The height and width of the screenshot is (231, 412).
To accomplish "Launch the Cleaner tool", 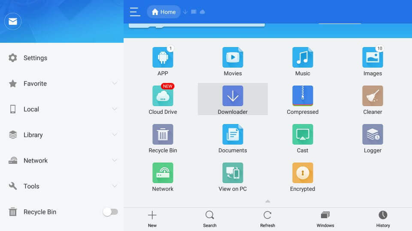I will click(x=373, y=96).
